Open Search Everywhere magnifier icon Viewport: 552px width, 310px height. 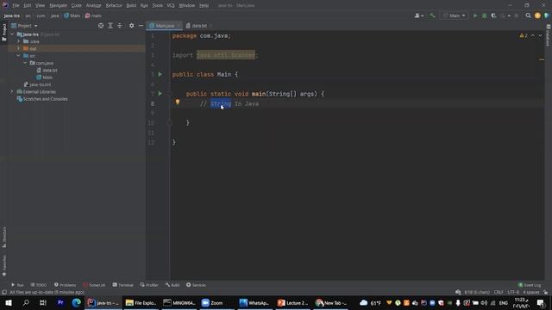(528, 15)
